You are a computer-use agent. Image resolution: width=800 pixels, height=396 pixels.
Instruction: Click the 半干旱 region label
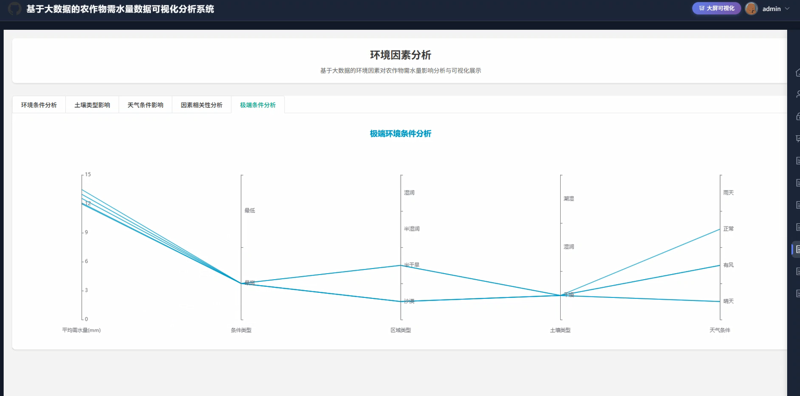[412, 265]
